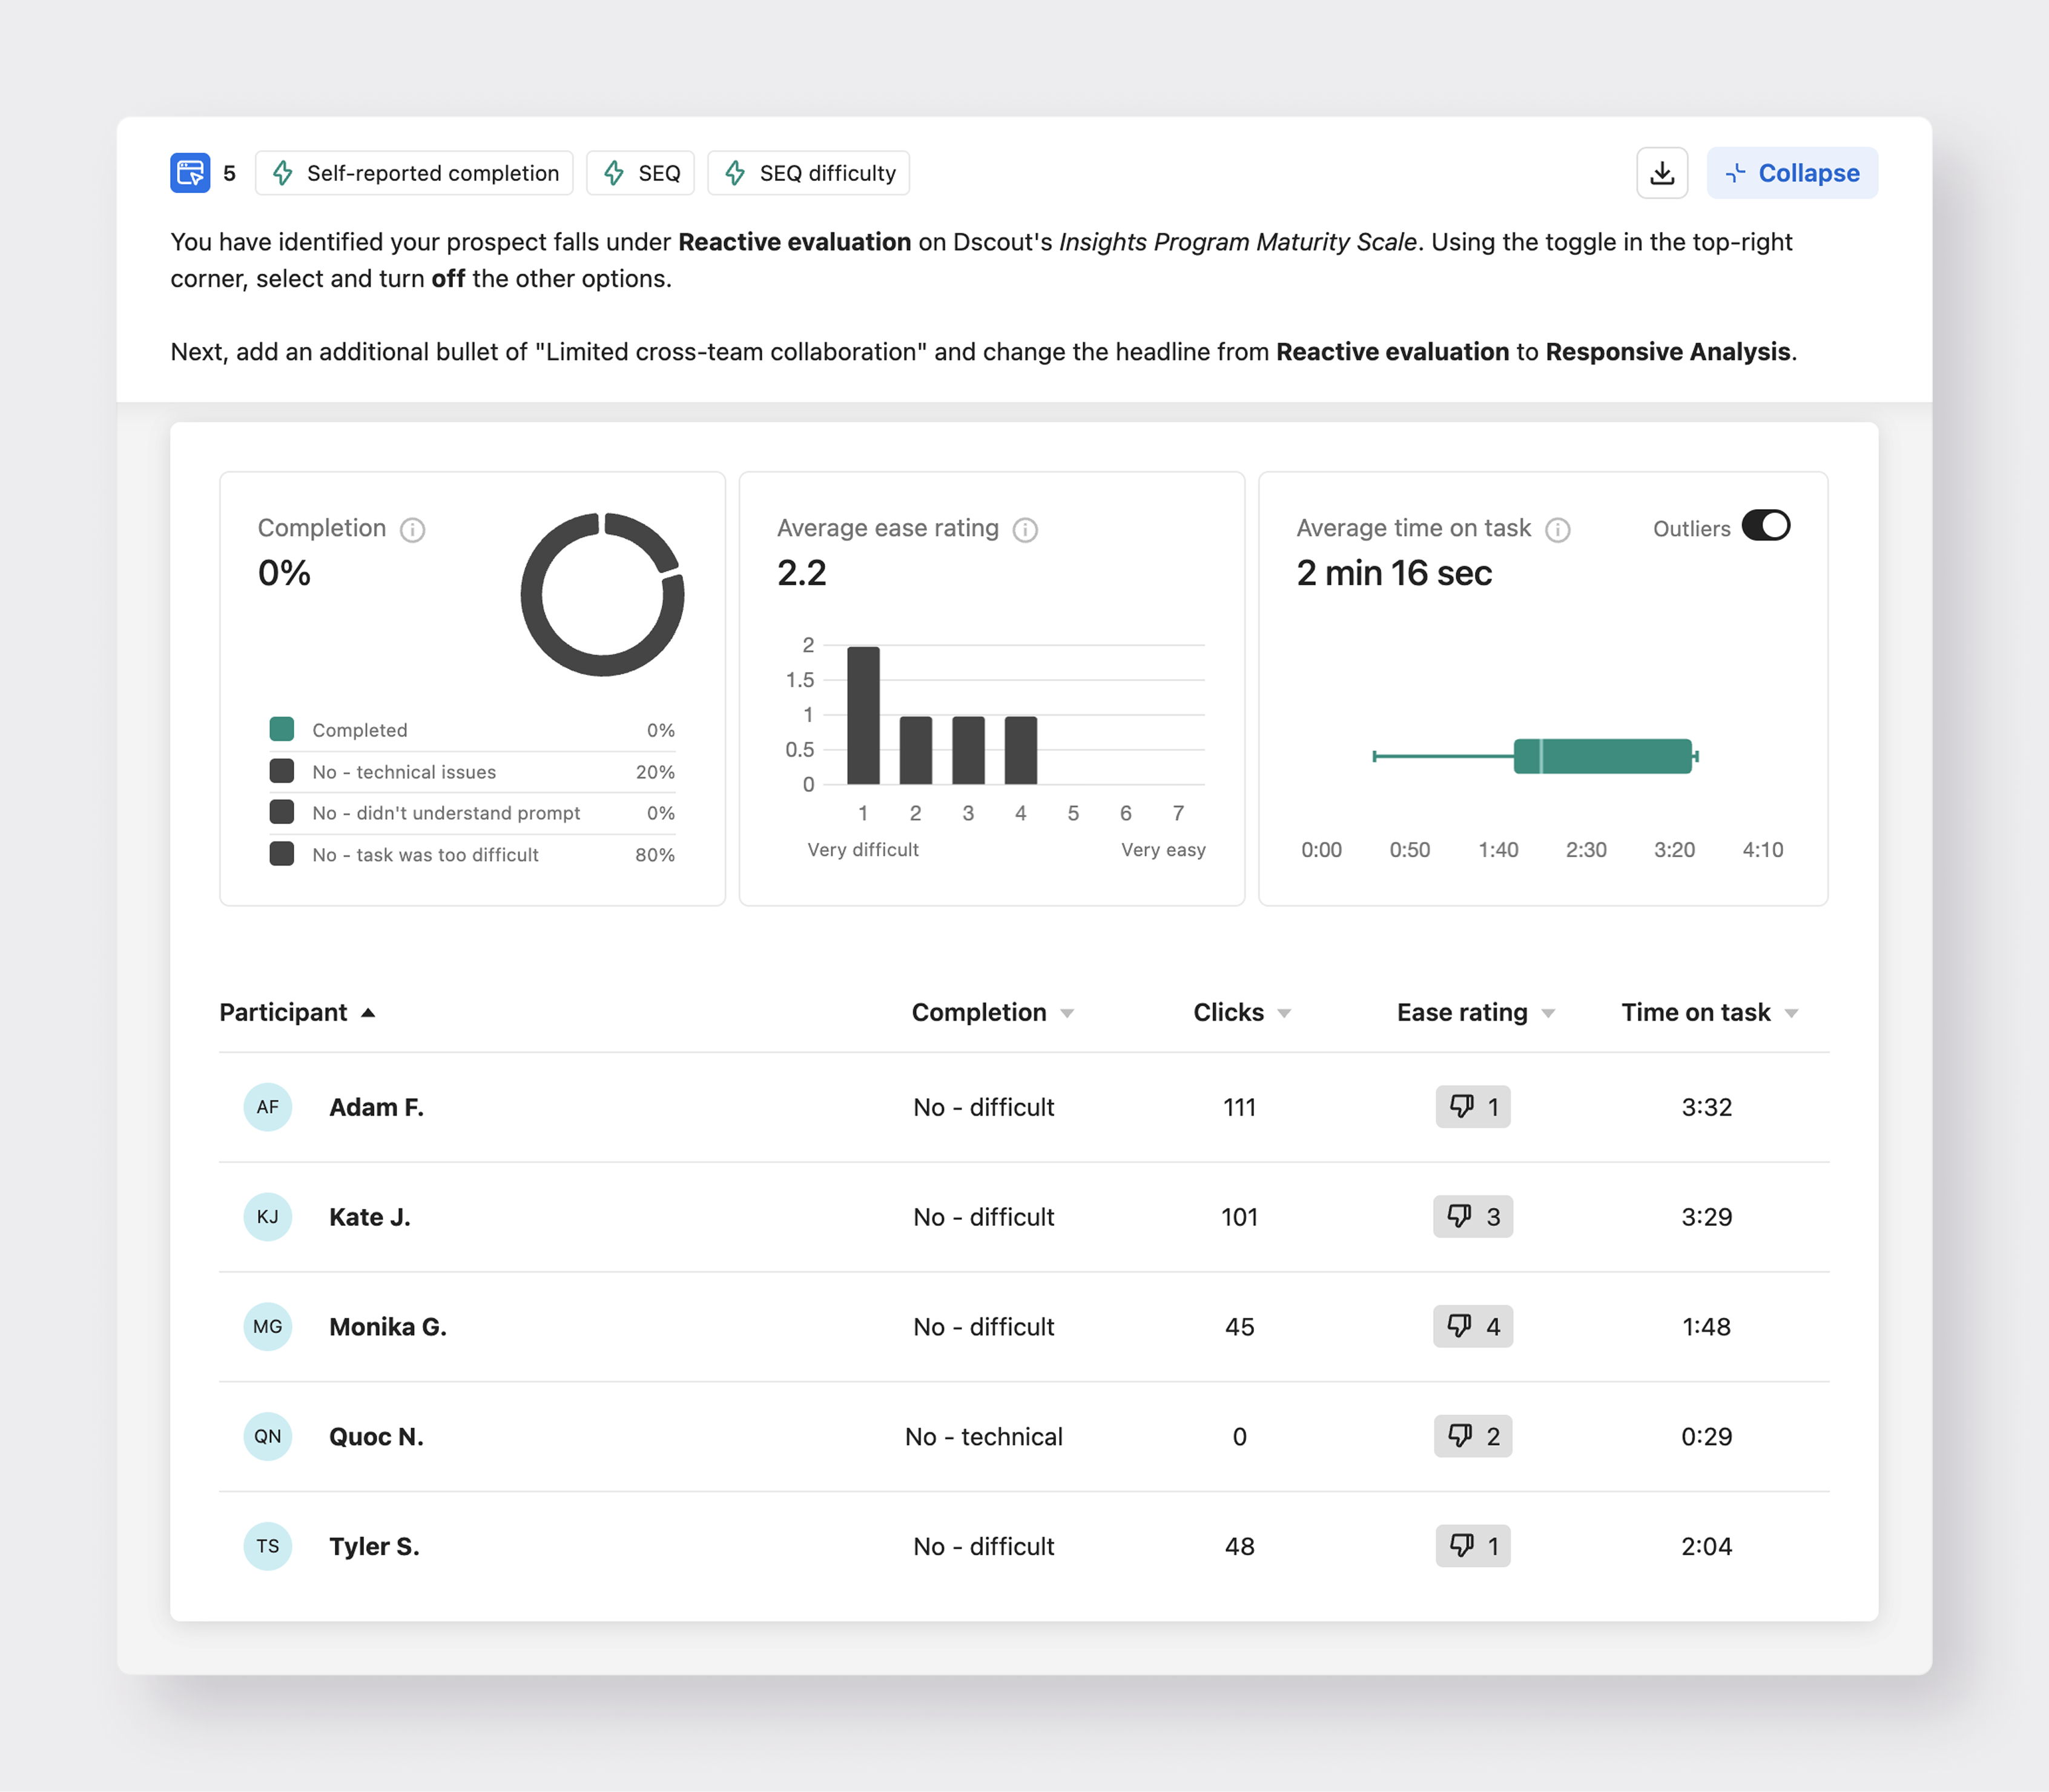Click the AF avatar for Adam F.
Viewport: 2049px width, 1792px height.
[x=268, y=1107]
